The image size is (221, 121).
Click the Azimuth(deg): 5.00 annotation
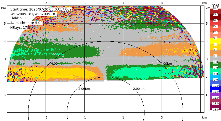coord(26,23)
